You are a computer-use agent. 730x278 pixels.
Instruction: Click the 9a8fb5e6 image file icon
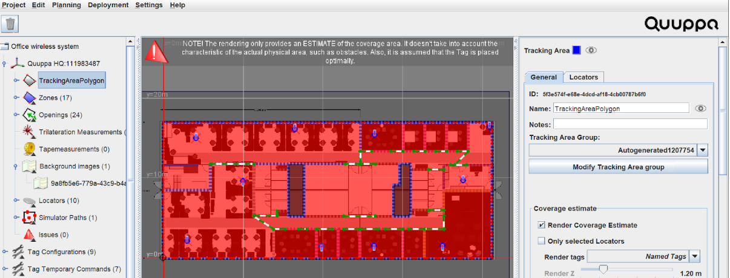pyautogui.click(x=41, y=183)
